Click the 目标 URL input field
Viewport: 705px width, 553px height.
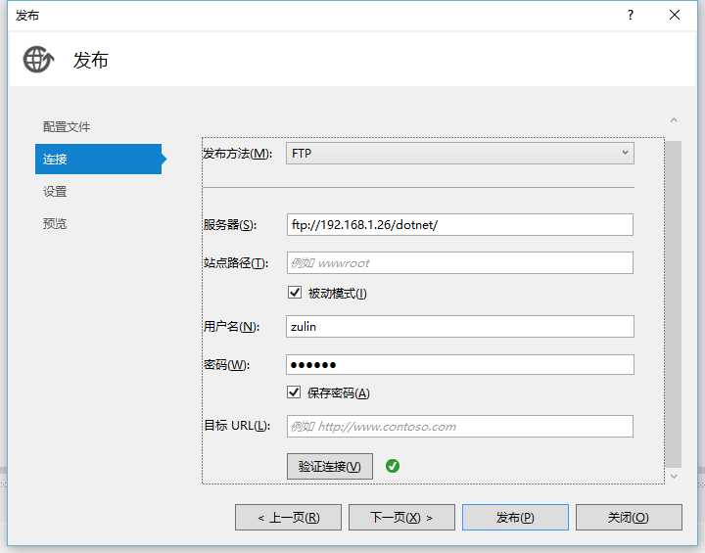click(x=460, y=426)
